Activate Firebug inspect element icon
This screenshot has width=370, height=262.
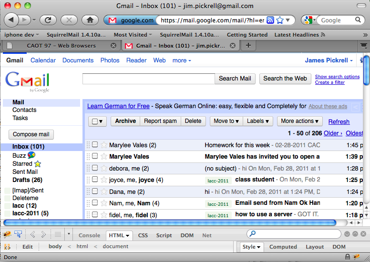point(18,234)
